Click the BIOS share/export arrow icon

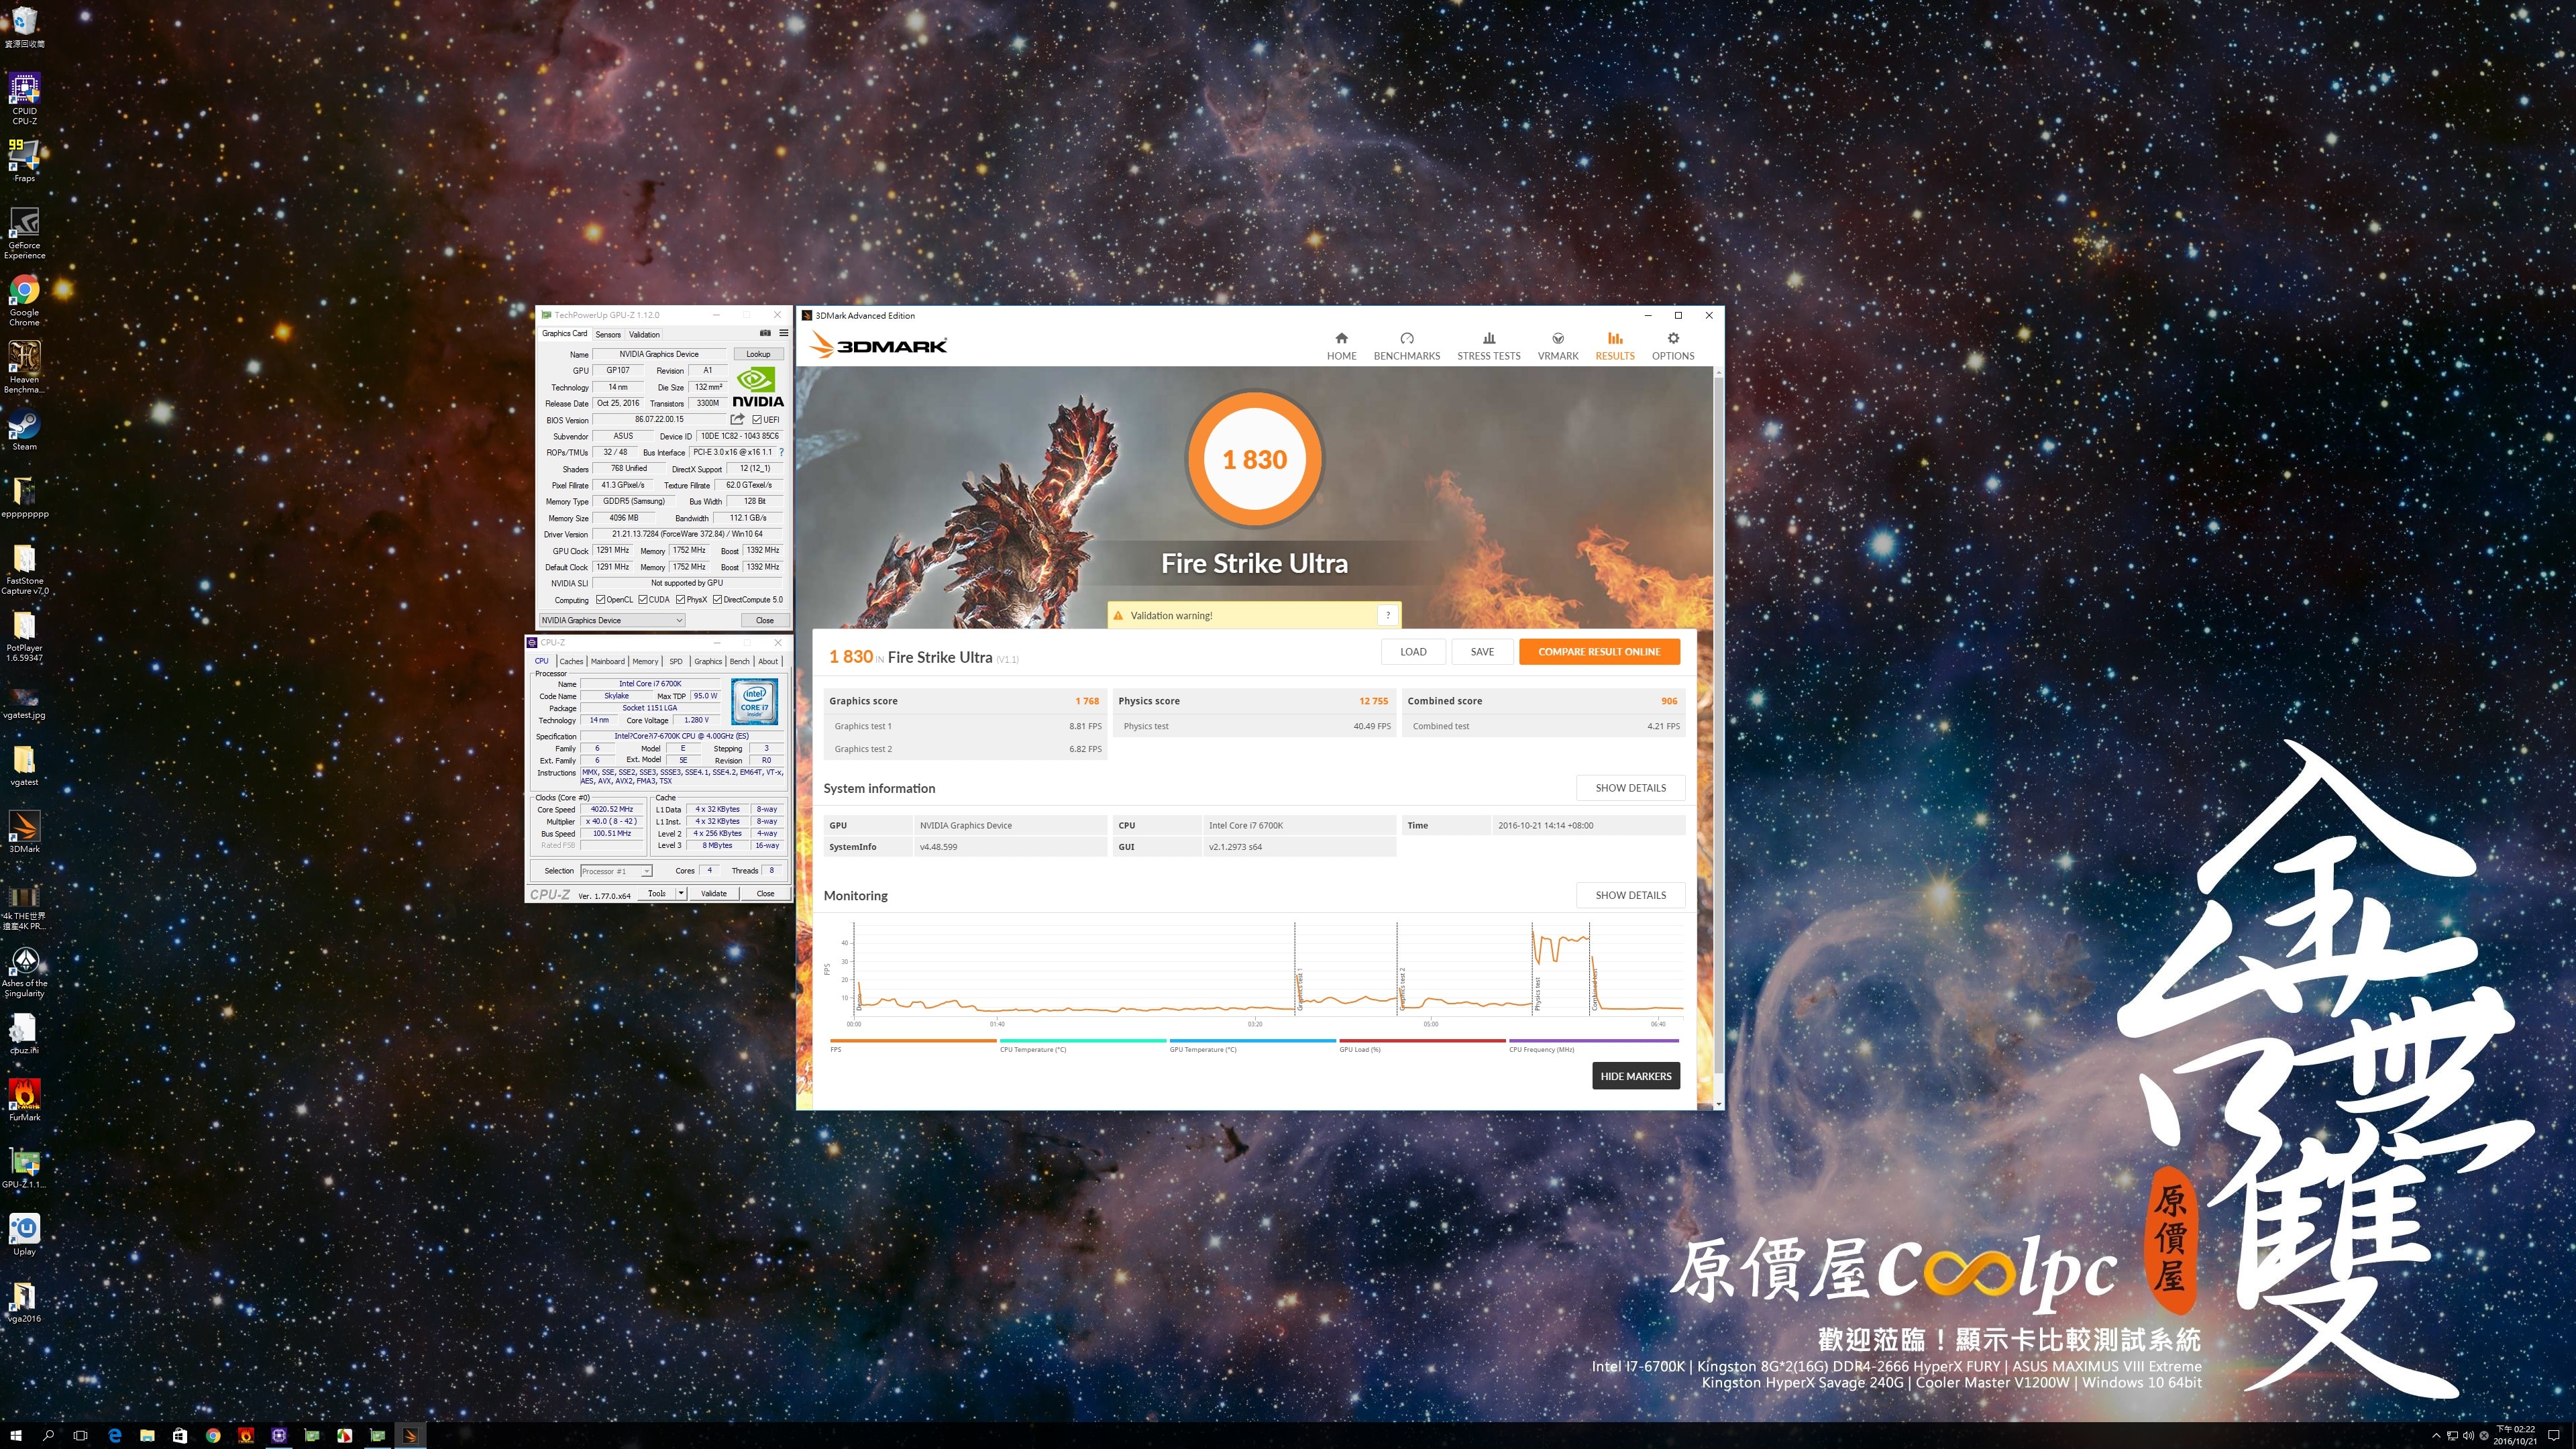pyautogui.click(x=737, y=419)
